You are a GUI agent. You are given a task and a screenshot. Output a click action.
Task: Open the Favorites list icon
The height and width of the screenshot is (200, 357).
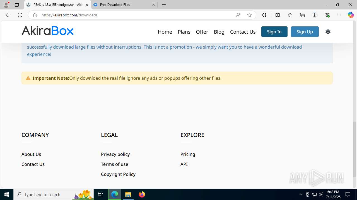coord(290,15)
